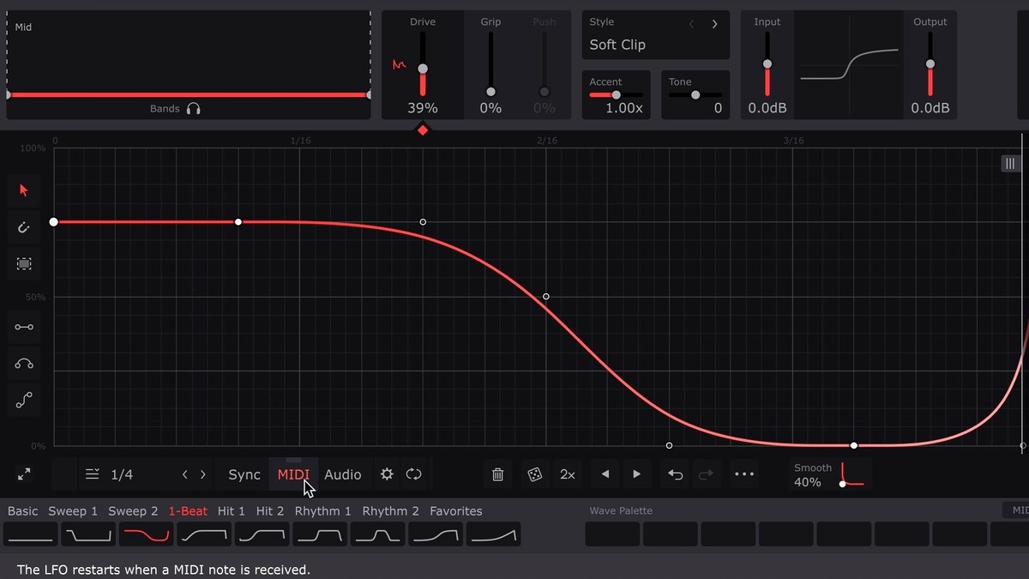Enable Sync trigger mode

pyautogui.click(x=244, y=474)
